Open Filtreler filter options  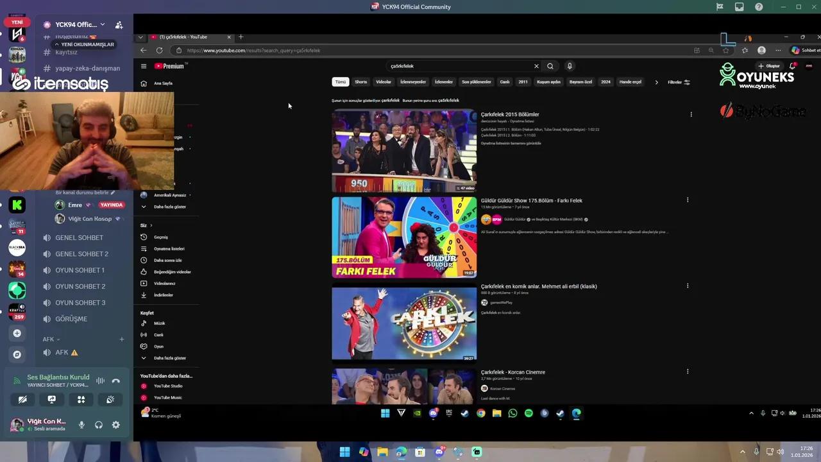[x=679, y=82]
